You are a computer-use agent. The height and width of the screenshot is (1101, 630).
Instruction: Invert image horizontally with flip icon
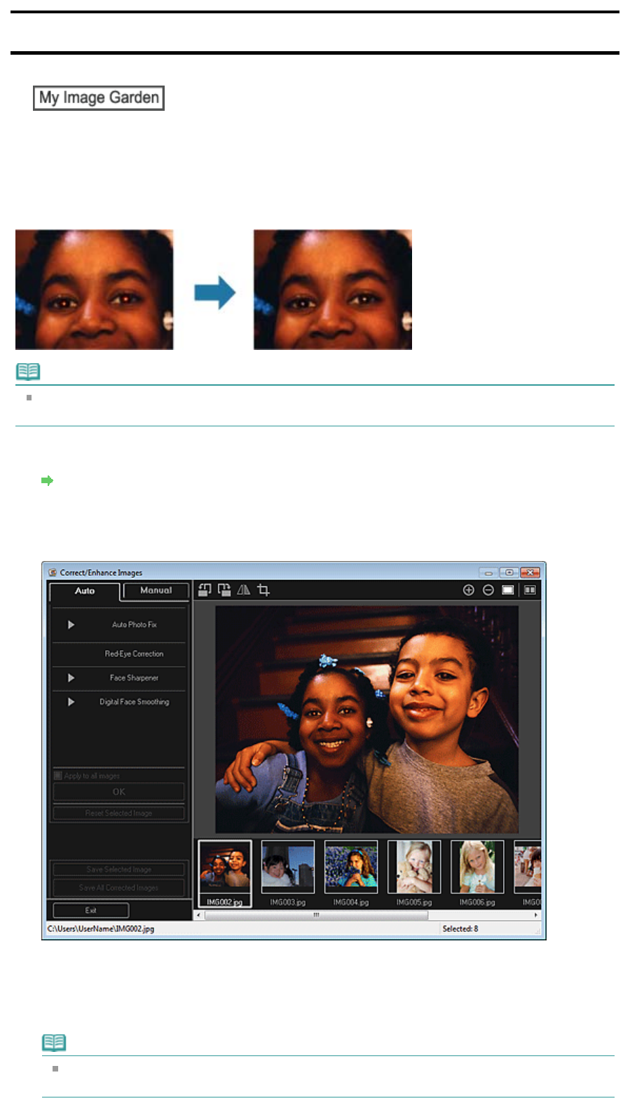pos(243,590)
